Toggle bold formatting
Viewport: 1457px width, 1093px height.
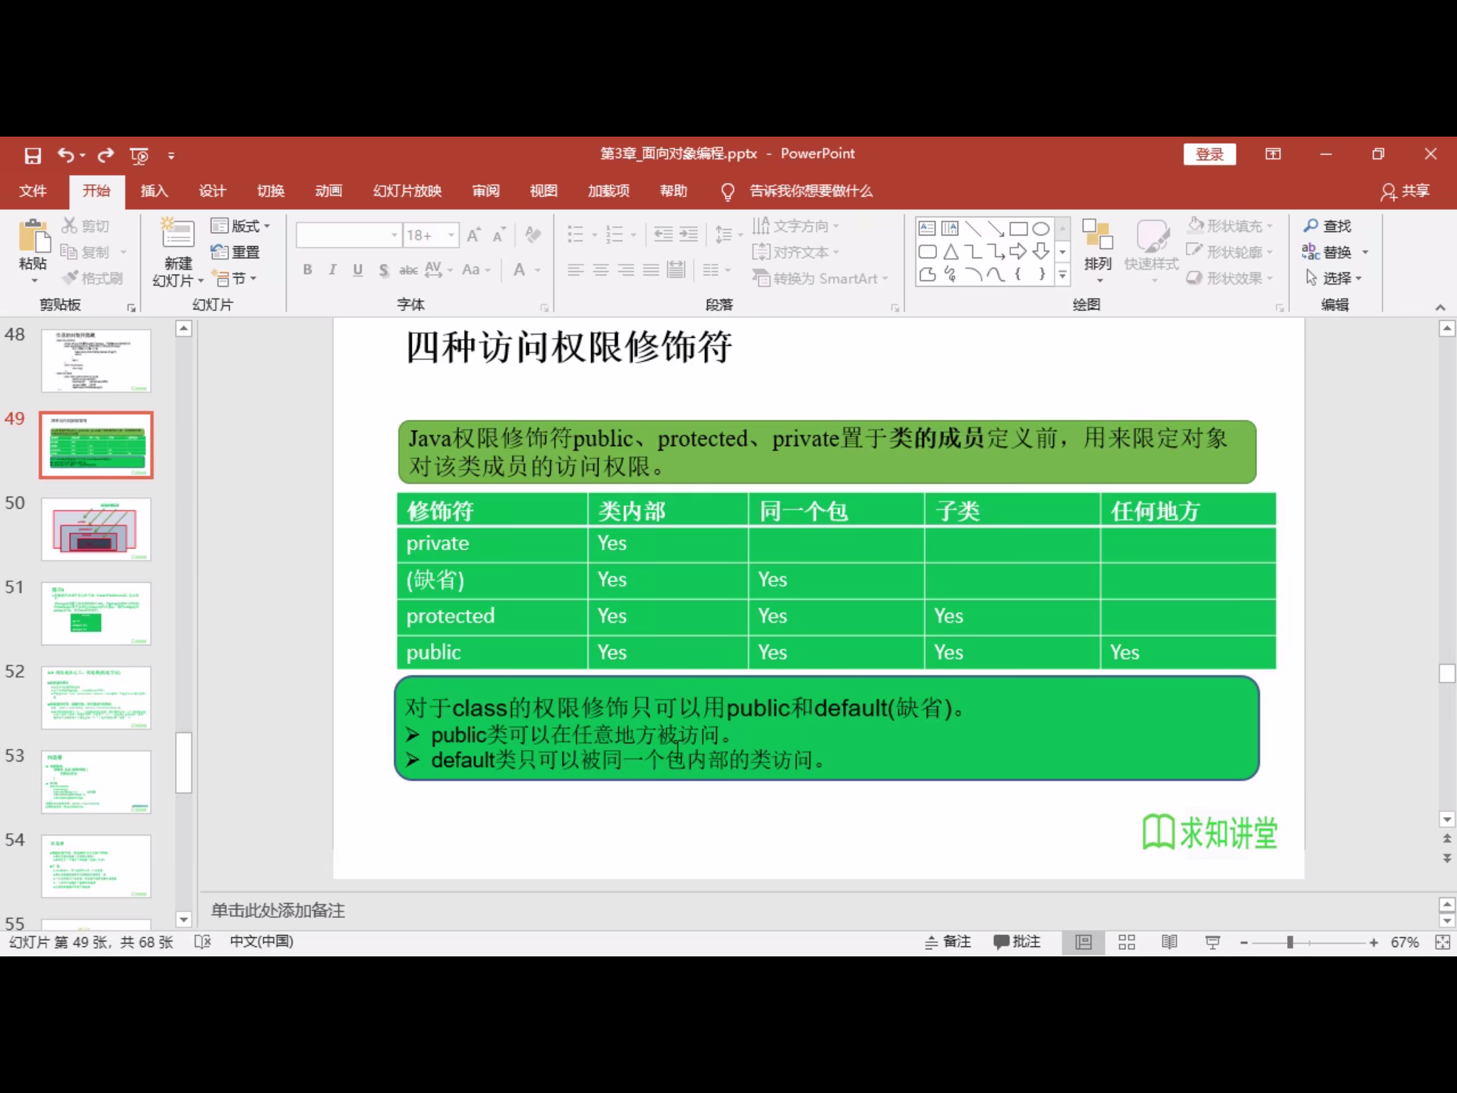tap(307, 270)
